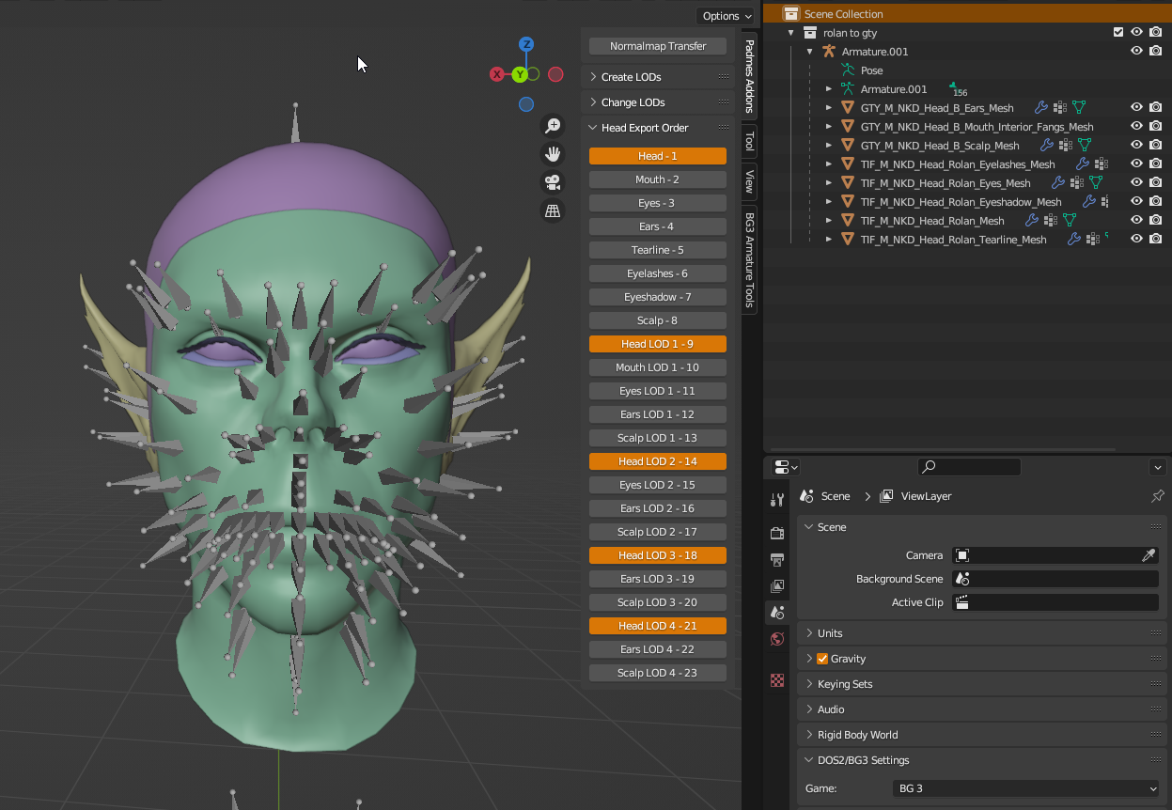
Task: Open the Options menu in viewport
Action: [726, 16]
